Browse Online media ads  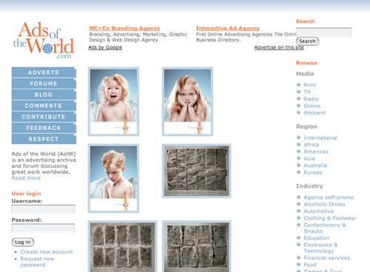312,106
